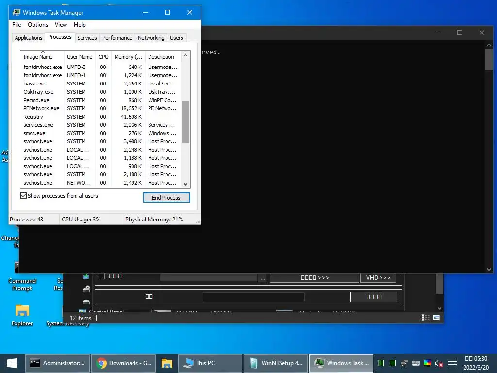Click the drive icon in This PC sidebar
Viewport: 497px width, 373px height.
[86, 302]
